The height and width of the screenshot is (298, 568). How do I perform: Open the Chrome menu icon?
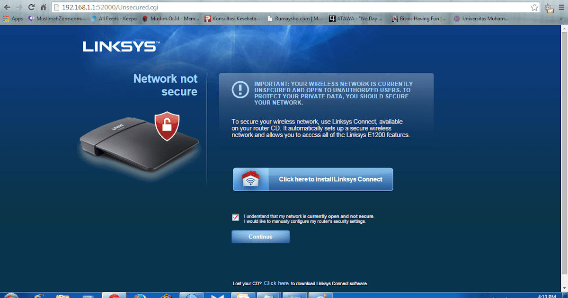tap(561, 7)
